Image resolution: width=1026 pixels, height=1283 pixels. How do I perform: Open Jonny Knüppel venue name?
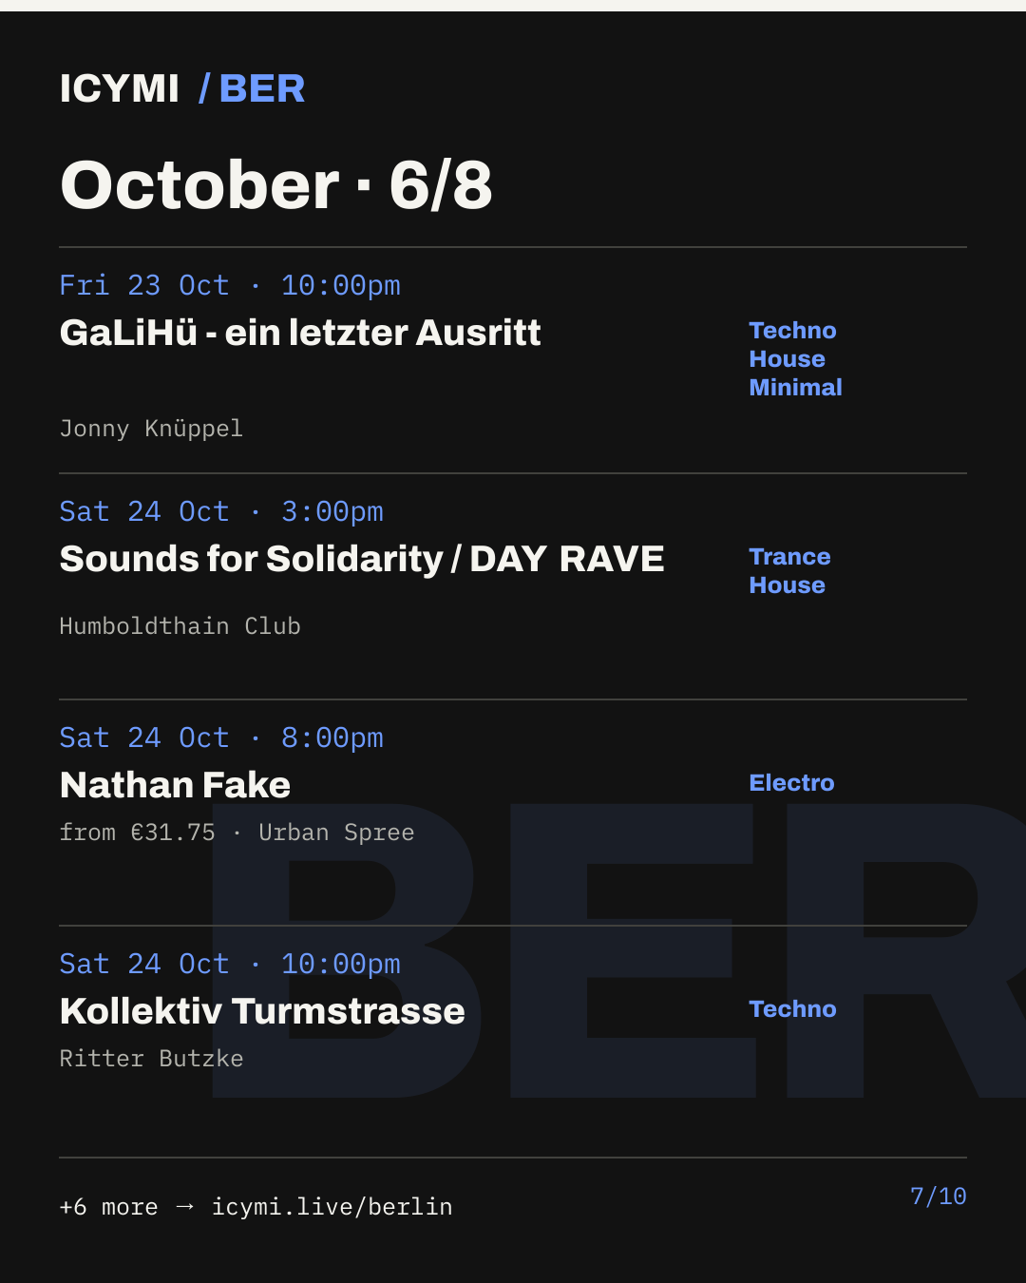click(151, 429)
